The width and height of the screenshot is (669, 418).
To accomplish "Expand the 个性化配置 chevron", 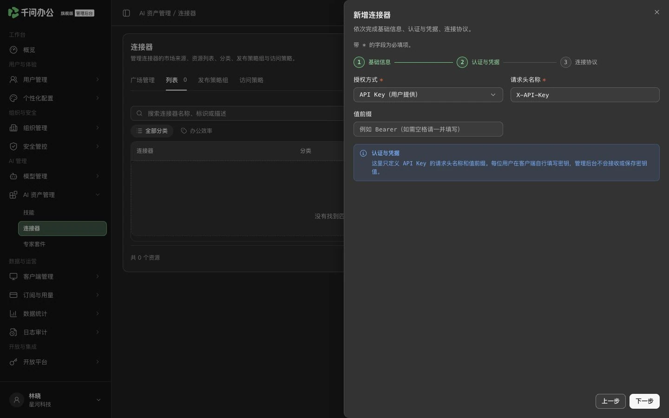I will 98,98.
